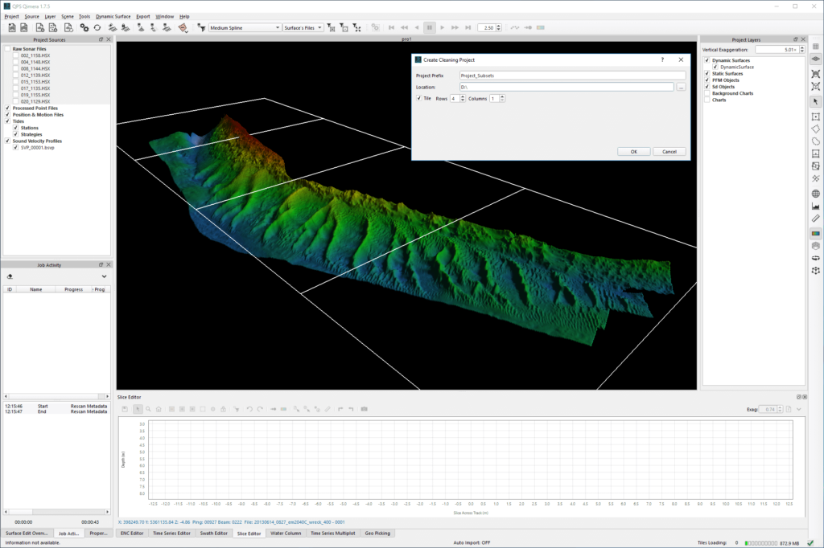Click the rectangular selection tool
This screenshot has height=548, width=824.
(815, 117)
